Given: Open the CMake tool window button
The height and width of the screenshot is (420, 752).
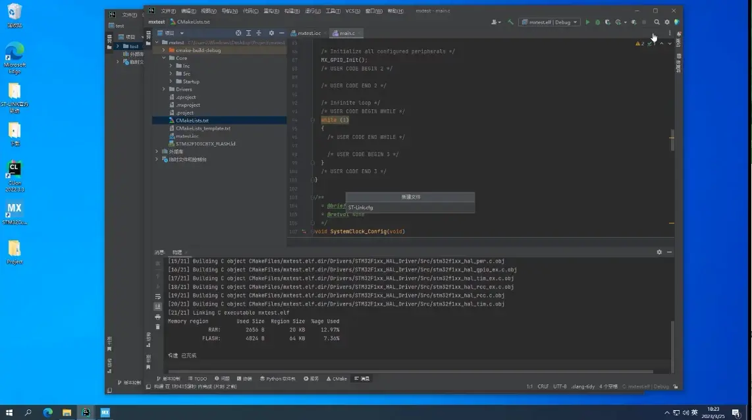Looking at the screenshot, I should click(x=336, y=379).
